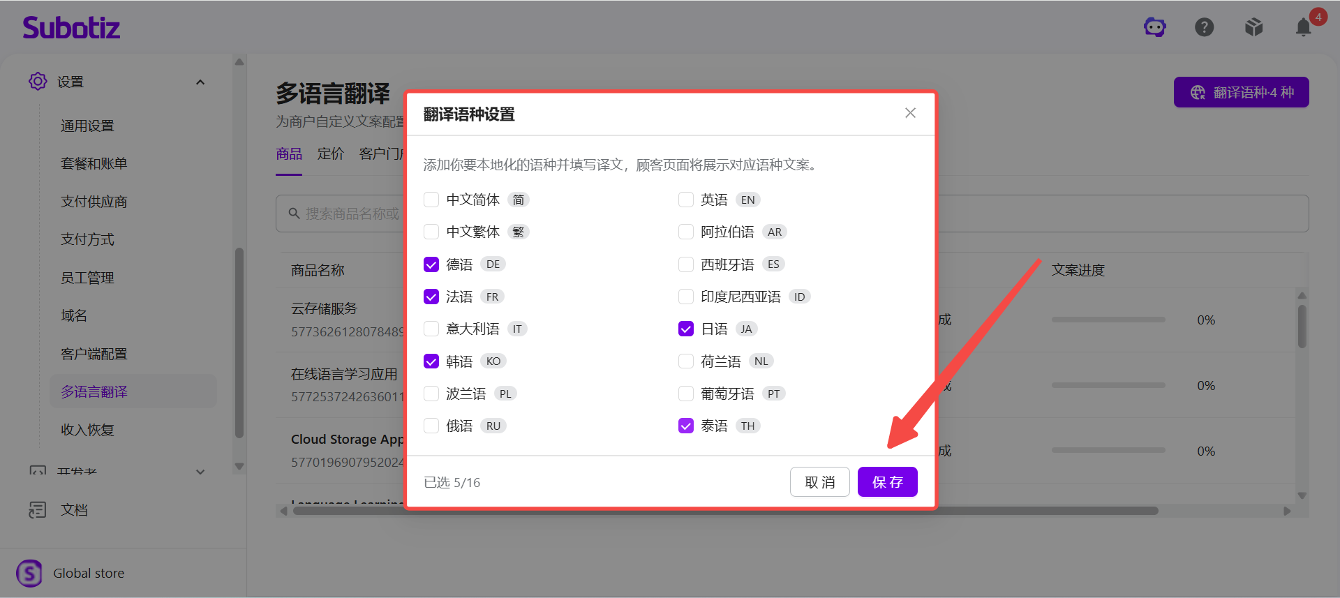Viewport: 1340px width, 598px height.
Task: Switch to the 定价 tab
Action: (x=331, y=154)
